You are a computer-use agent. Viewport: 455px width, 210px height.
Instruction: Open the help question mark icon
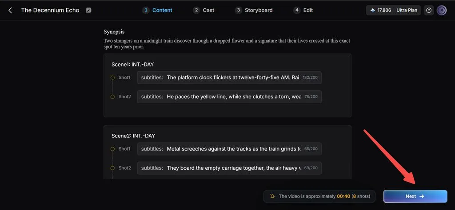tap(429, 10)
